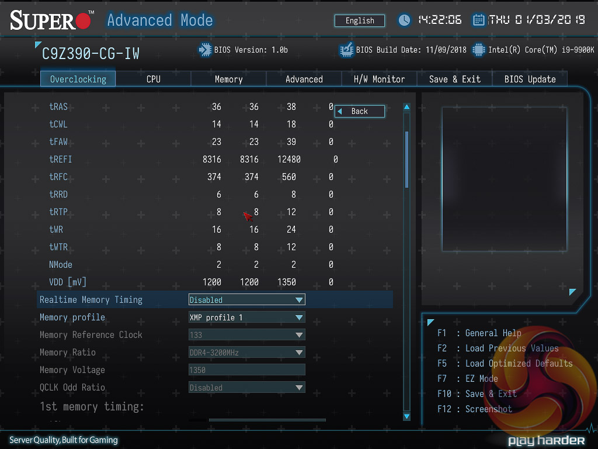598x449 pixels.
Task: Click the Back button arrow icon
Action: [340, 112]
